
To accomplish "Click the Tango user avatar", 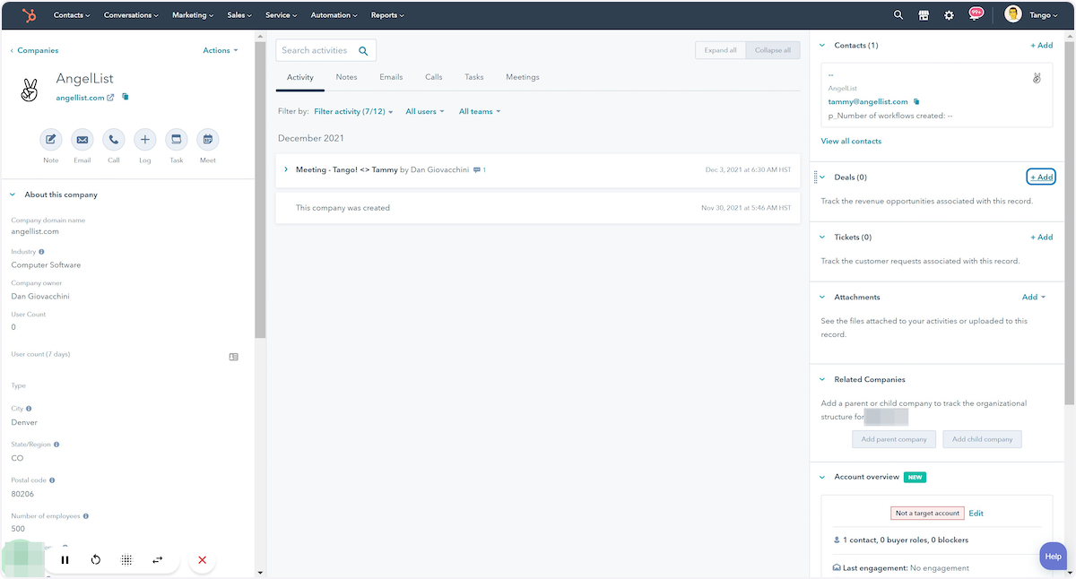I will coord(1013,14).
